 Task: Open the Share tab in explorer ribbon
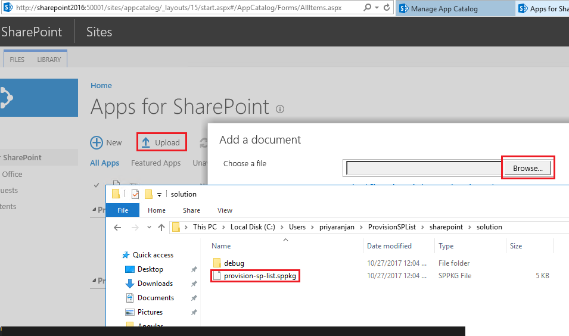191,210
